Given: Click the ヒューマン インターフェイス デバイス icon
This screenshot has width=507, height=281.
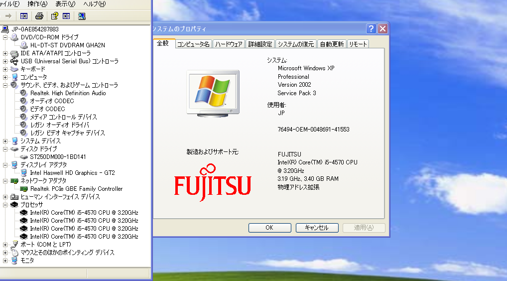Looking at the screenshot, I should (14, 197).
